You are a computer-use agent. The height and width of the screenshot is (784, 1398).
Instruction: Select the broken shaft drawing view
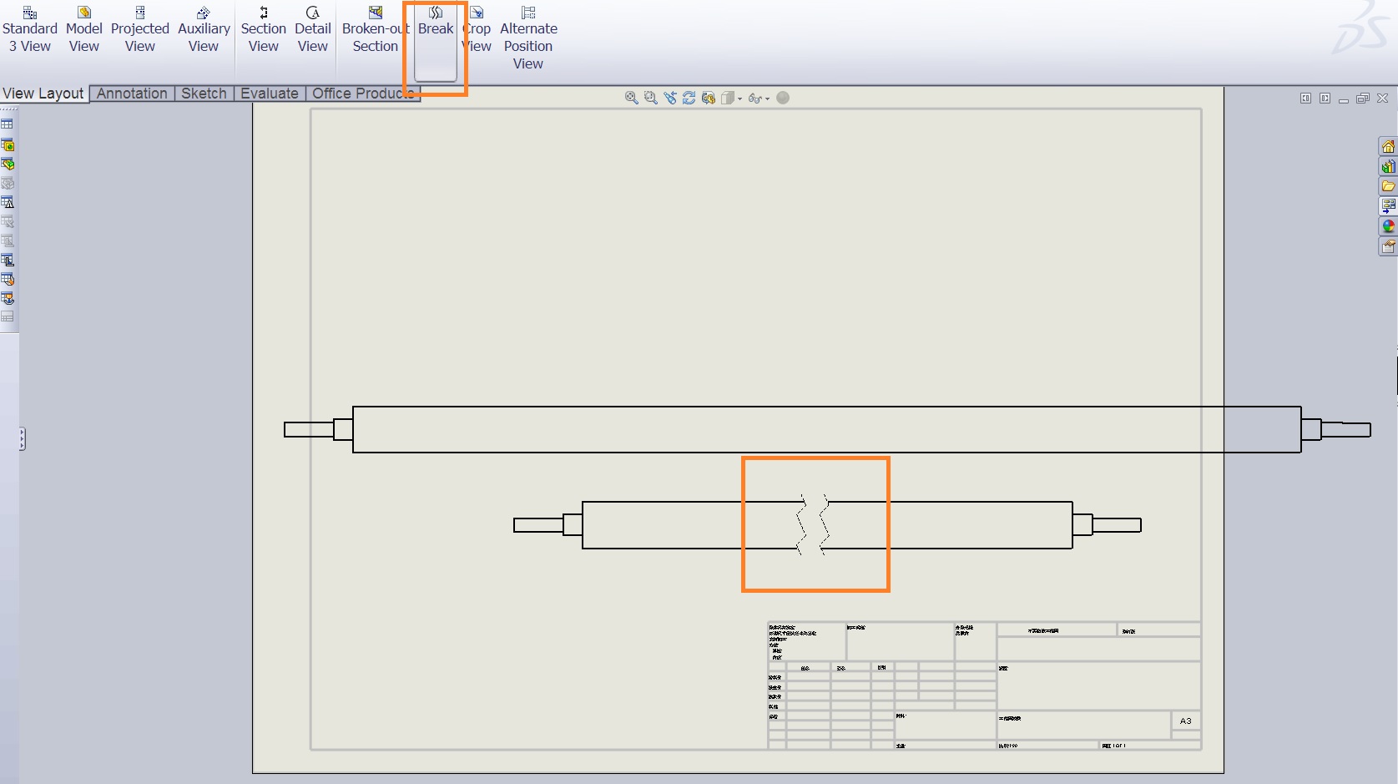tap(827, 524)
